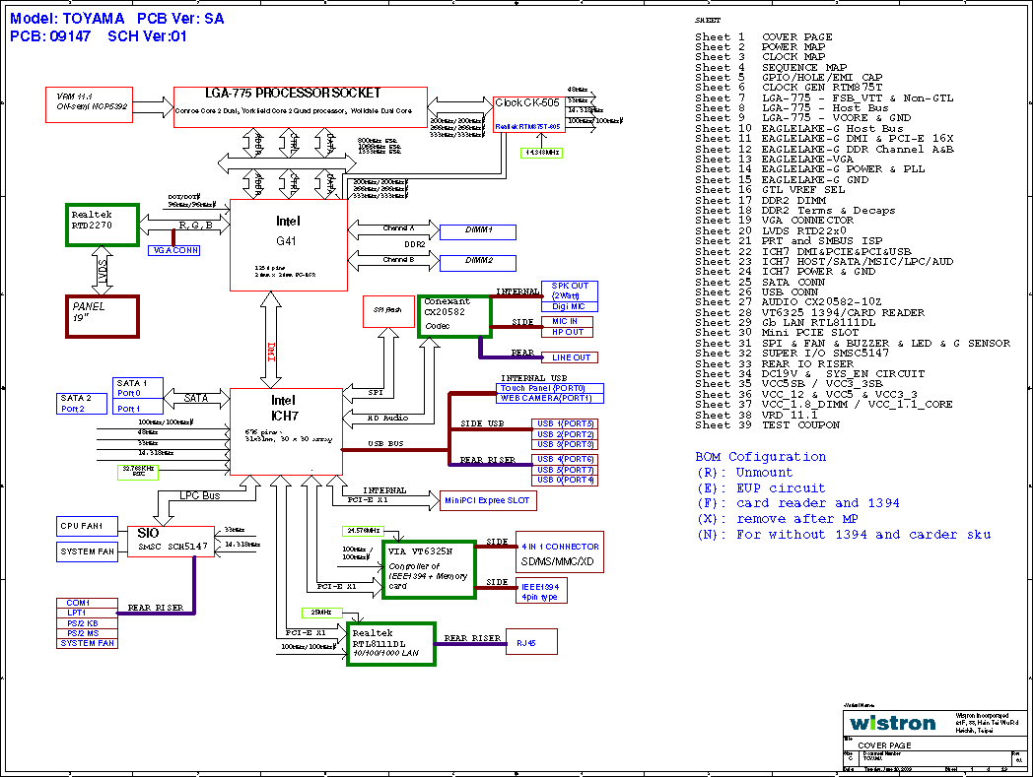This screenshot has height=777, width=1034.
Task: Click the LINE OUT box
Action: [x=570, y=357]
